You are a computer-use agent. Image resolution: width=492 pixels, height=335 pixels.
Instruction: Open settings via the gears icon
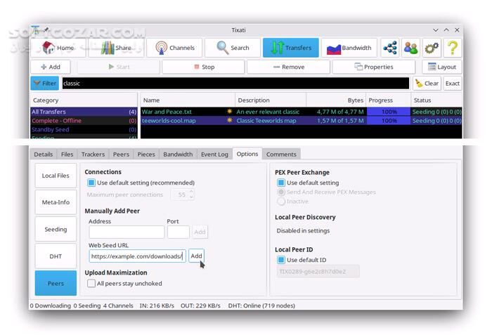[x=432, y=48]
